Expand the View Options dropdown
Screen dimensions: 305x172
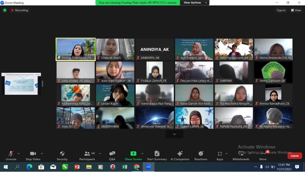(x=195, y=3)
